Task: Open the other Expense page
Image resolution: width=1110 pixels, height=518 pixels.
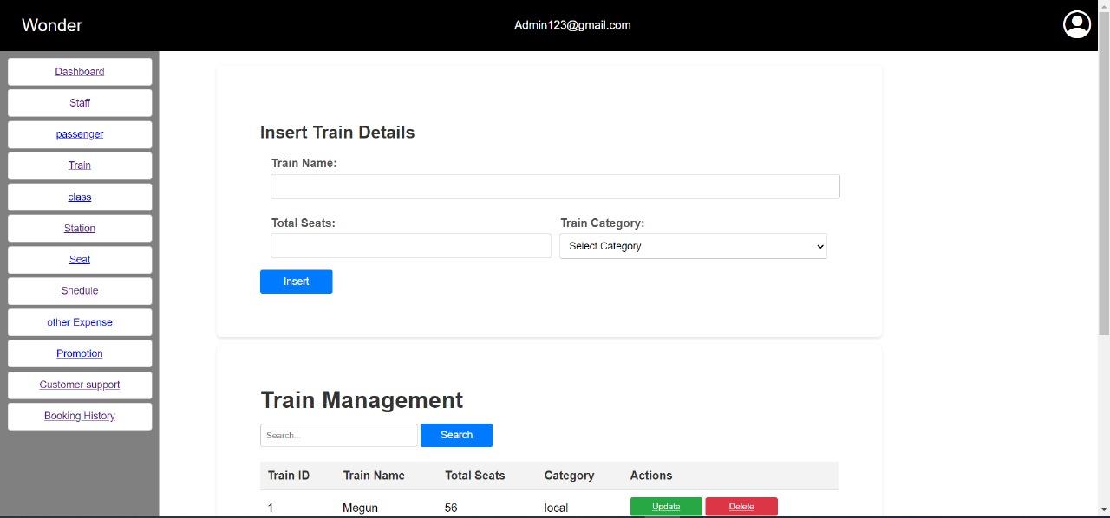Action: (x=80, y=322)
